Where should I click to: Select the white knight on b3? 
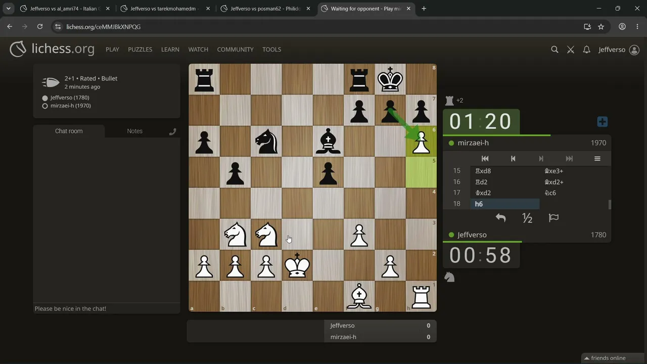235,234
